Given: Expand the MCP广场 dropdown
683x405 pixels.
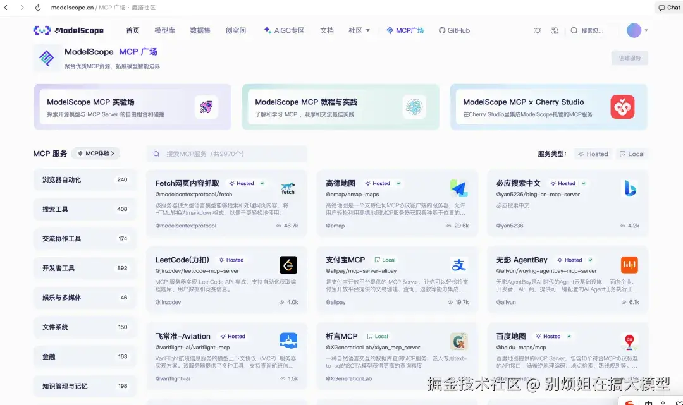Looking at the screenshot, I should (x=405, y=30).
